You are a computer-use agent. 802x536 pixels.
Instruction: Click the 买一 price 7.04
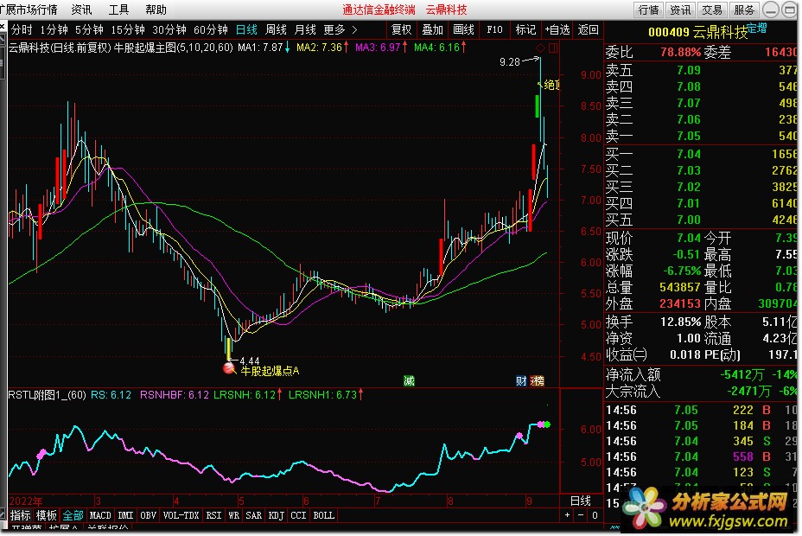coord(689,154)
